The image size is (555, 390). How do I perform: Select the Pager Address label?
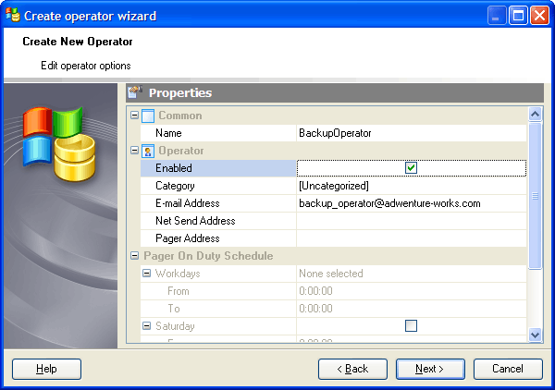(188, 238)
